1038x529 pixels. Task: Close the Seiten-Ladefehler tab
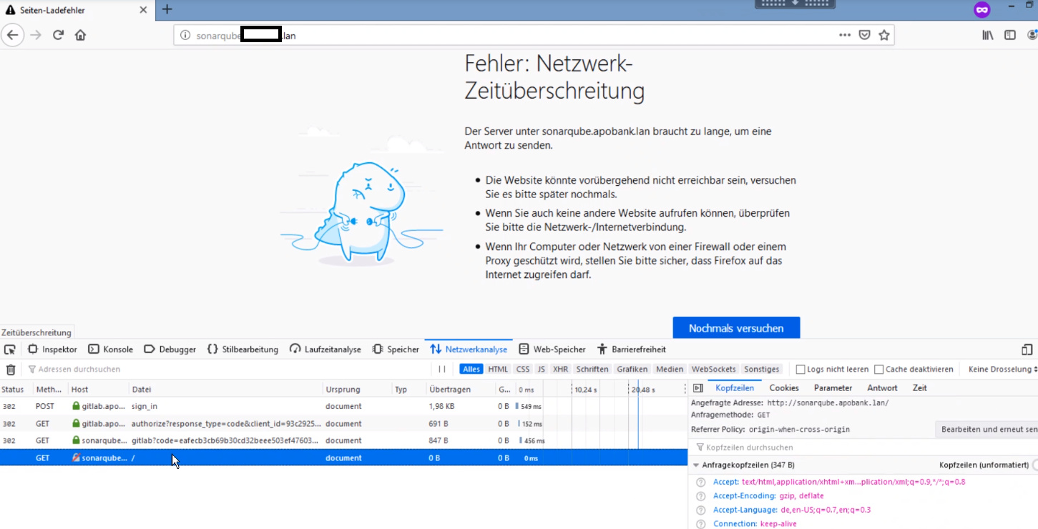click(142, 10)
